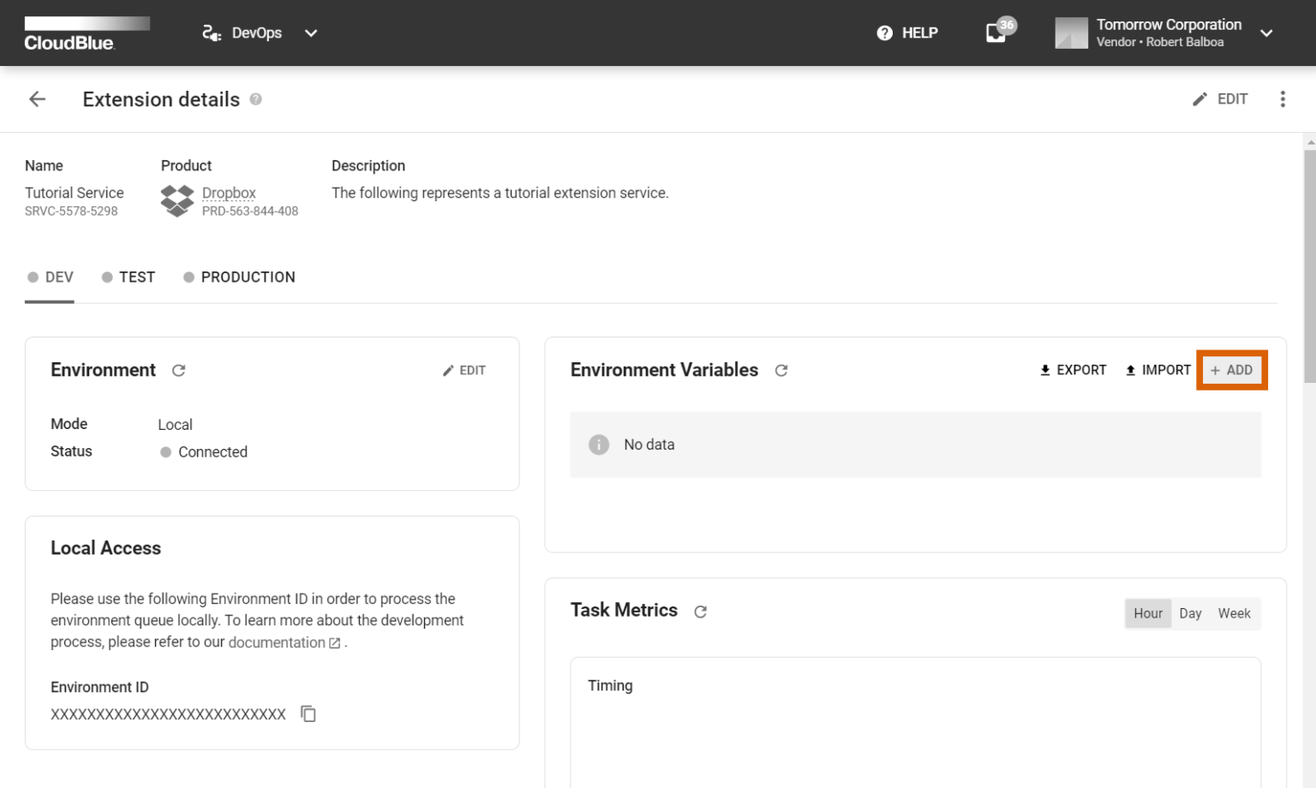Switch to the DEV tab

(x=50, y=278)
